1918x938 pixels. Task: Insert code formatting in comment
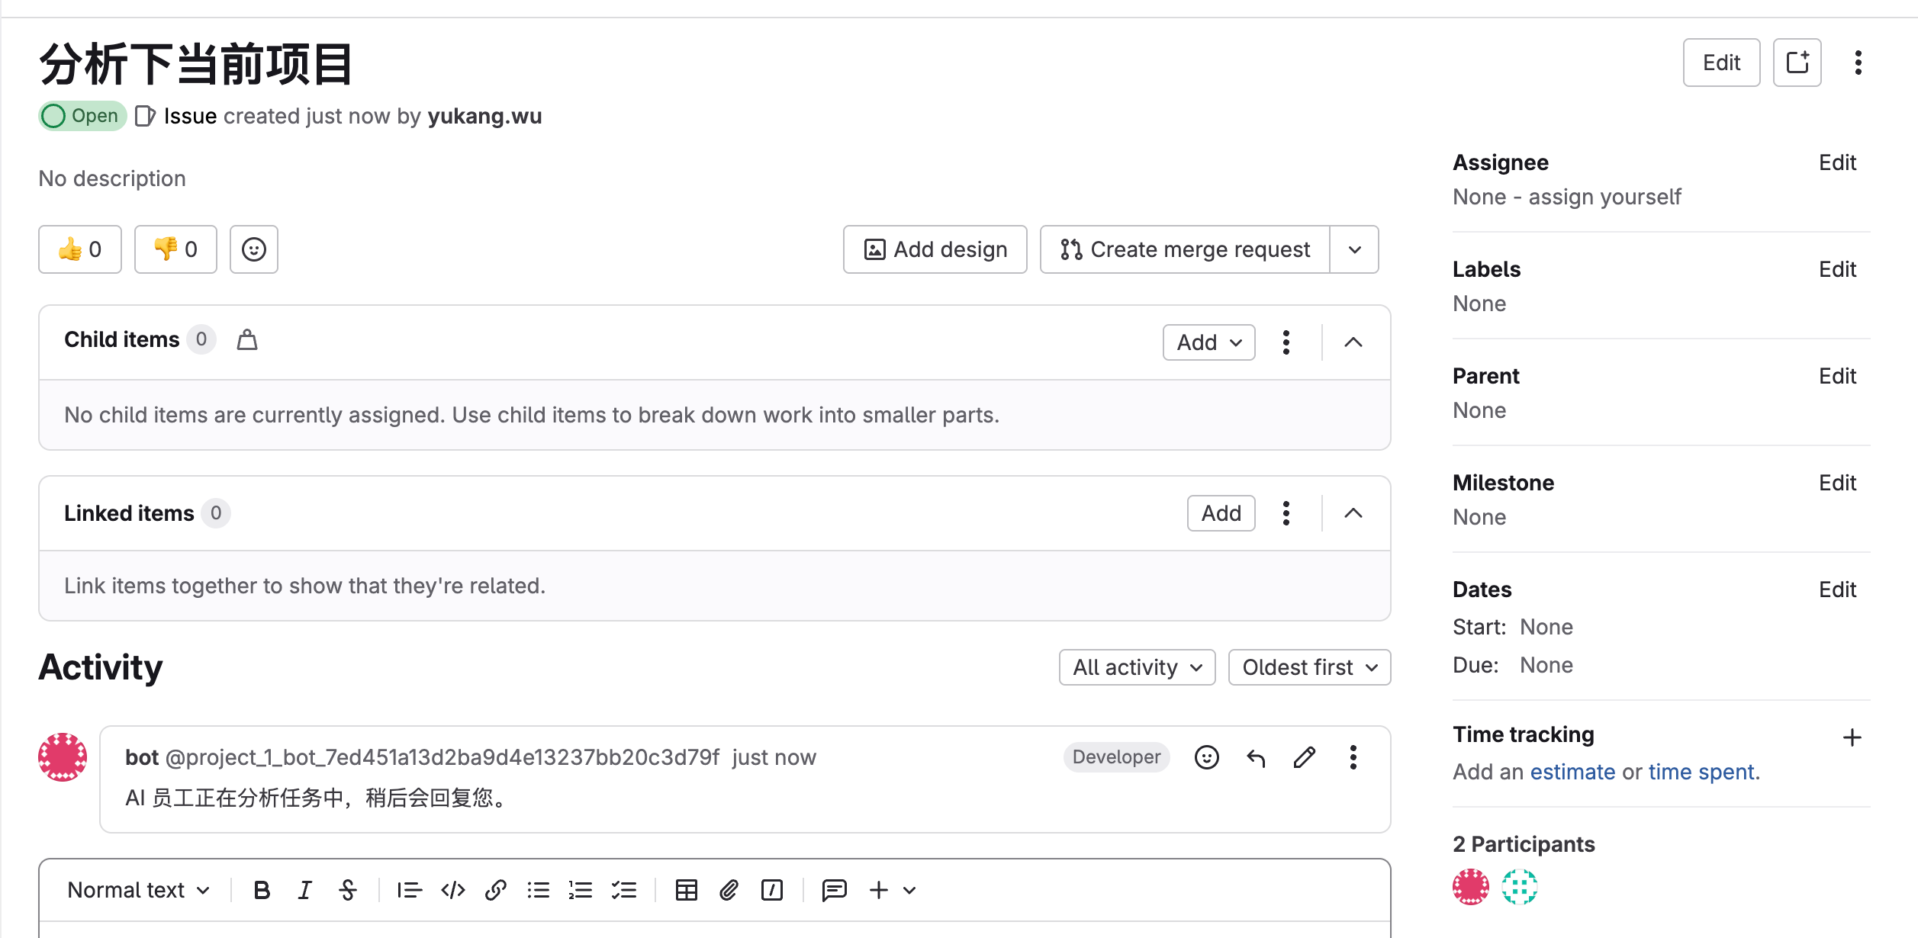pyautogui.click(x=453, y=890)
